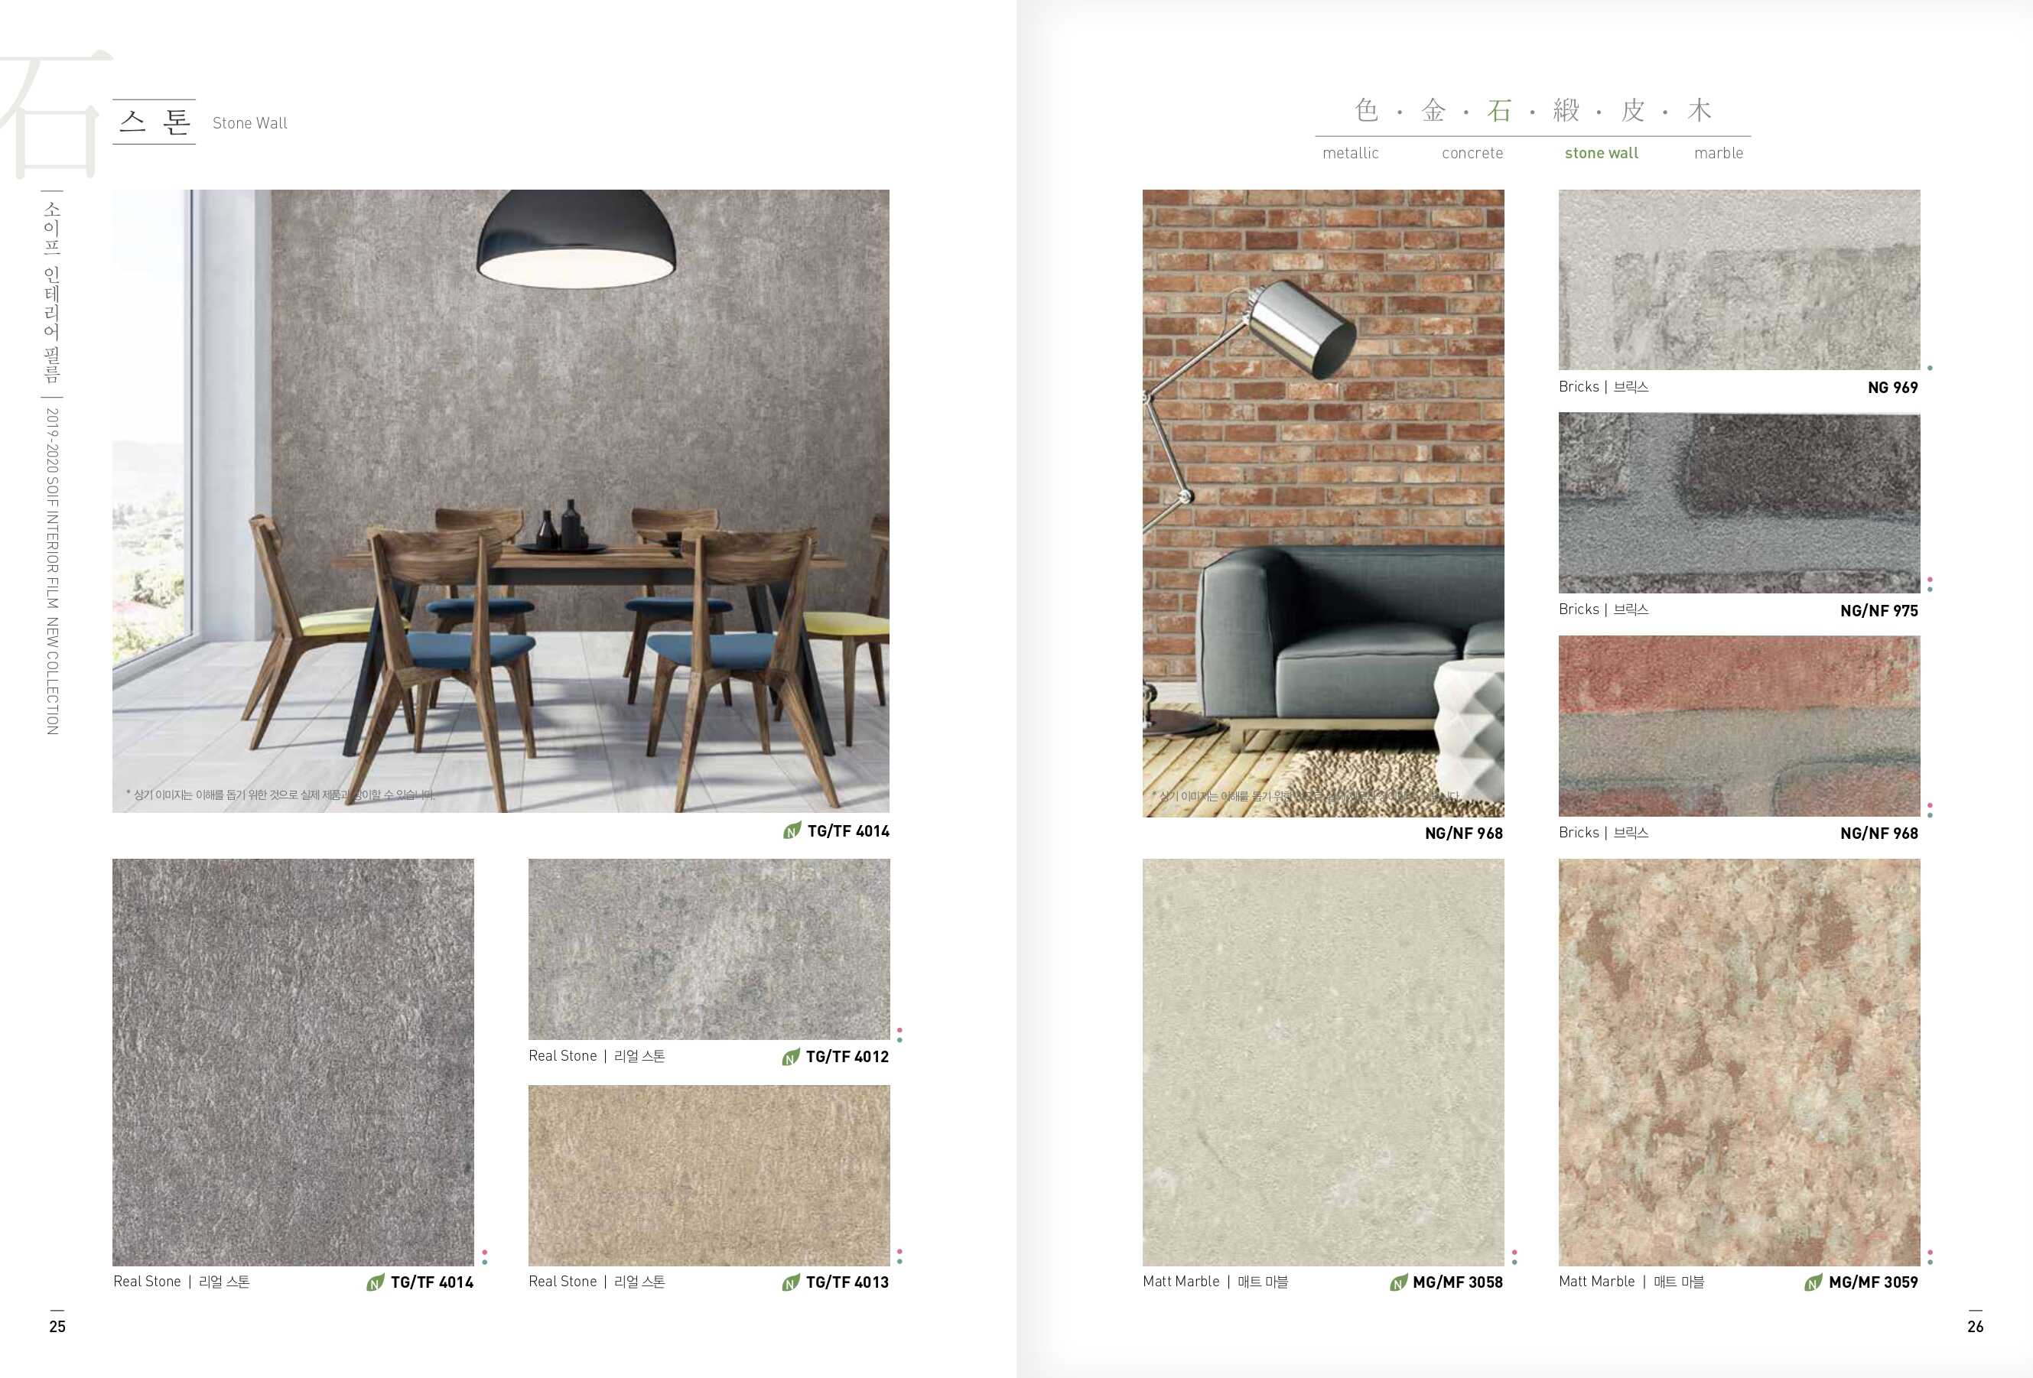Click the leaf icon beside MG/MF 3058
2033x1378 pixels.
1399,1282
